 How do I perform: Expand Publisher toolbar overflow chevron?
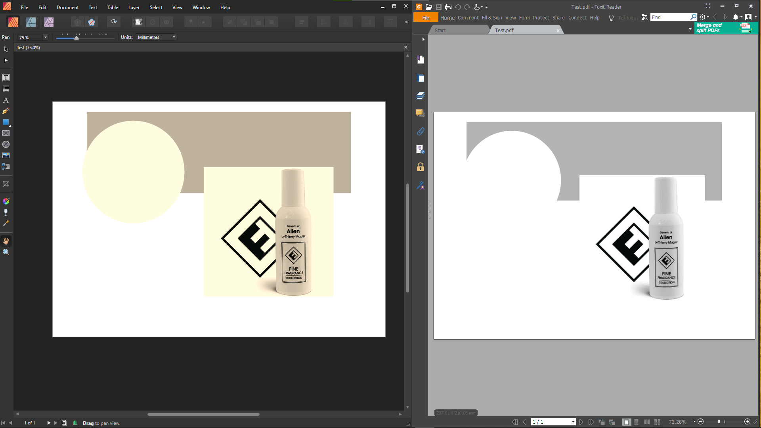point(406,22)
